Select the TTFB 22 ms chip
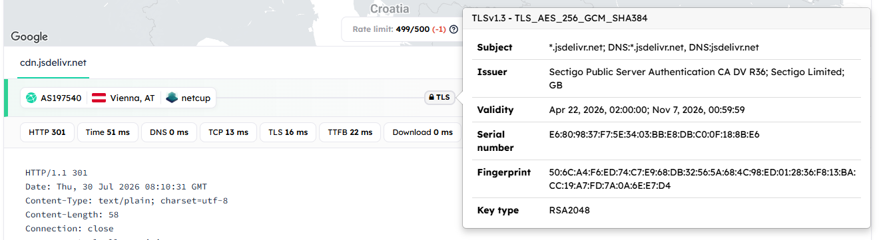This screenshot has width=881, height=240. point(350,132)
